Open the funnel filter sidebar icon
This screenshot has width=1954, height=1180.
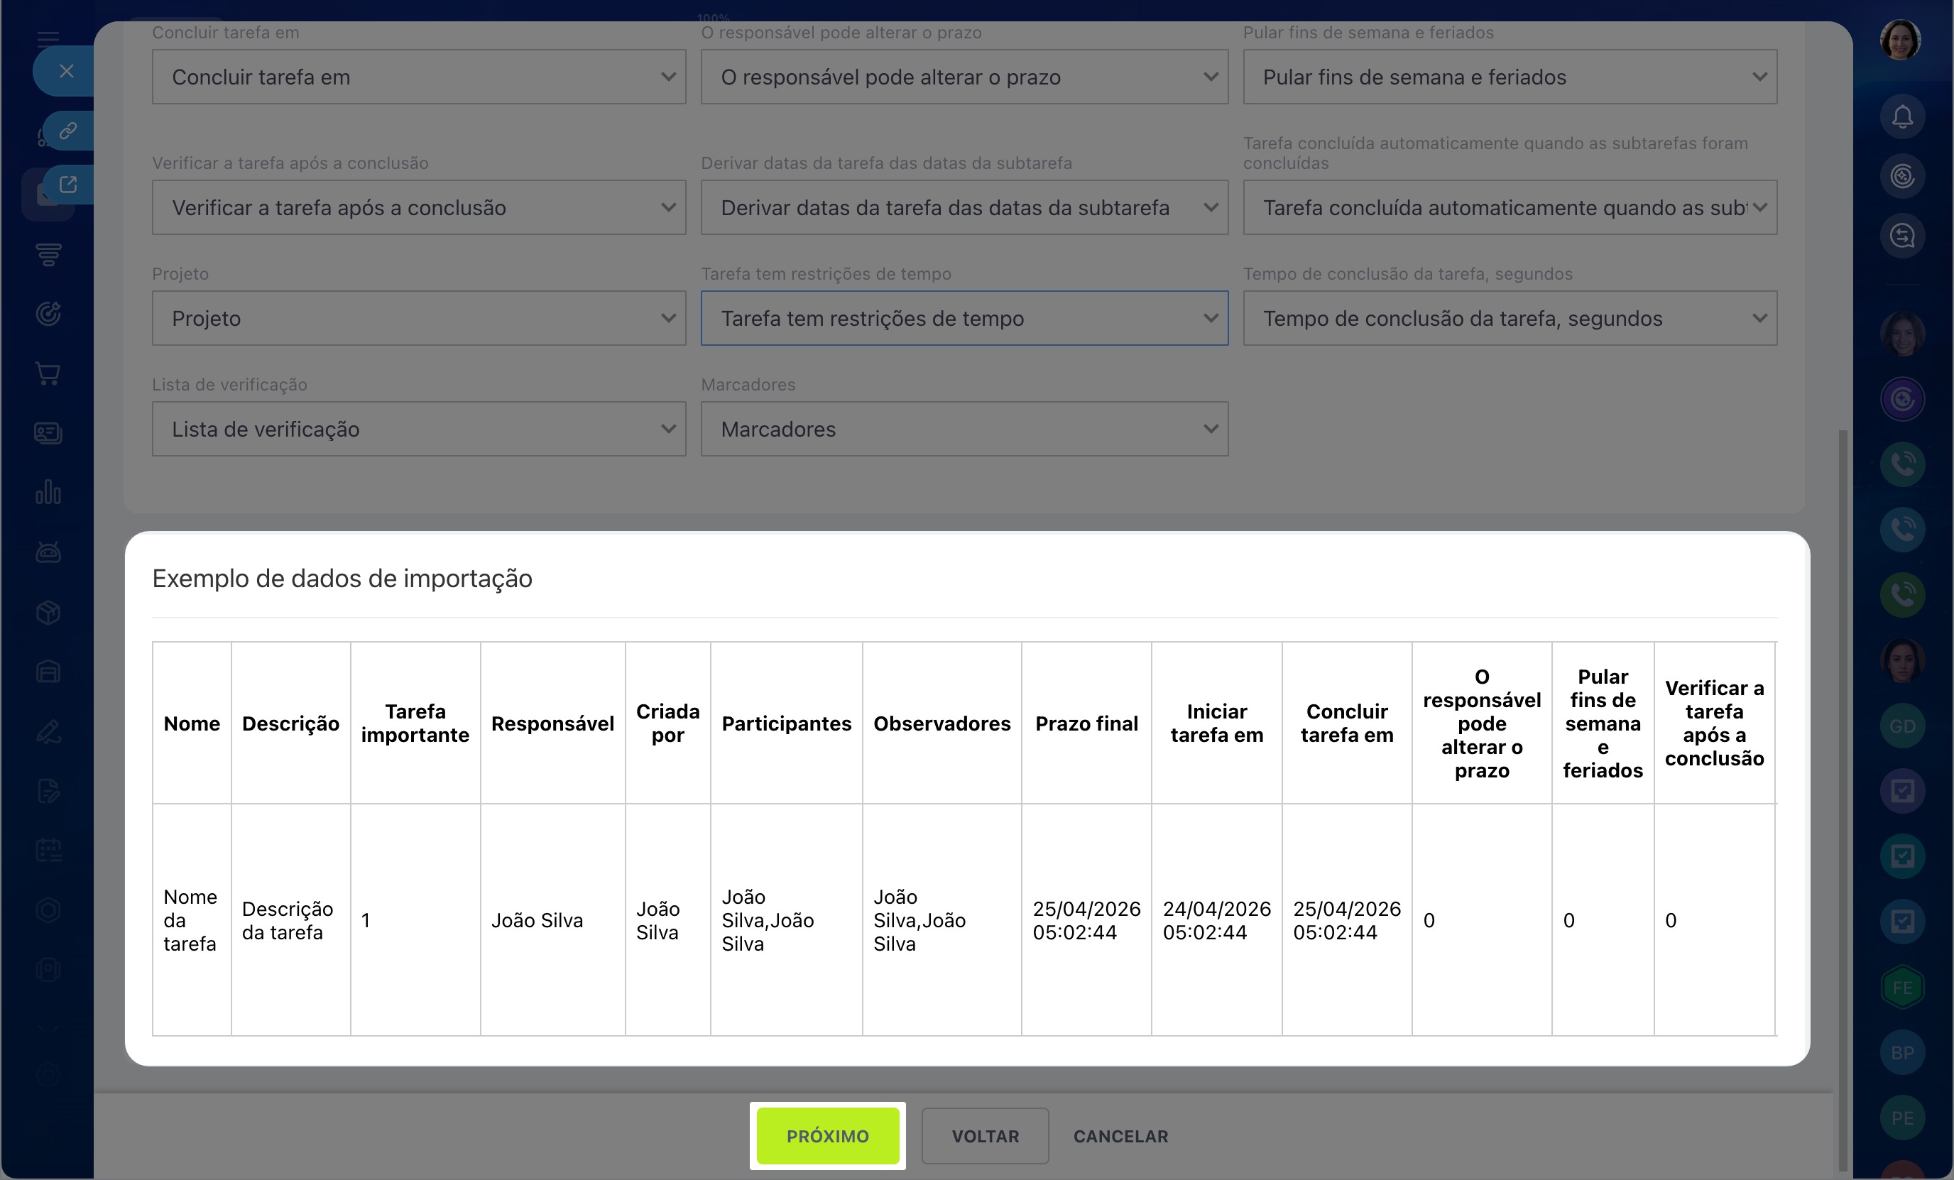point(48,255)
